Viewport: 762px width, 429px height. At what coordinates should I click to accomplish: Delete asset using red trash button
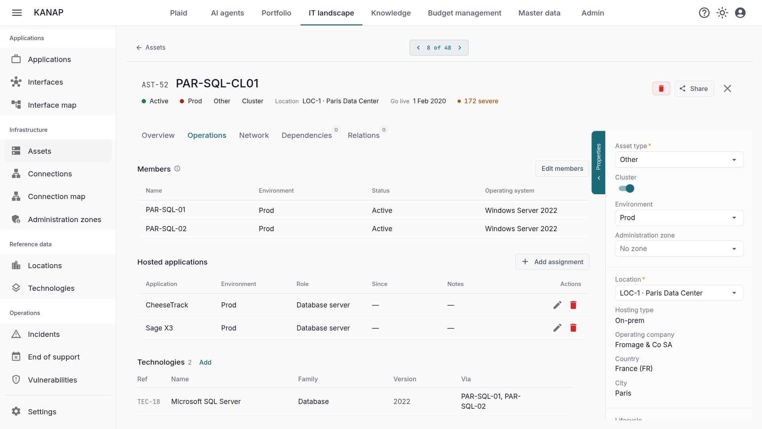661,89
